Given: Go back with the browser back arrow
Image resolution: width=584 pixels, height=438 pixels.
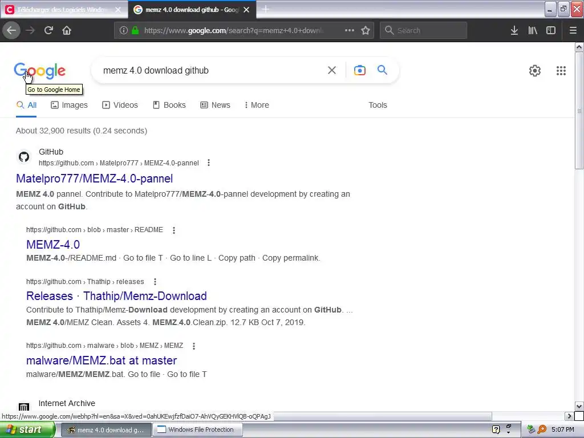Looking at the screenshot, I should pyautogui.click(x=11, y=30).
